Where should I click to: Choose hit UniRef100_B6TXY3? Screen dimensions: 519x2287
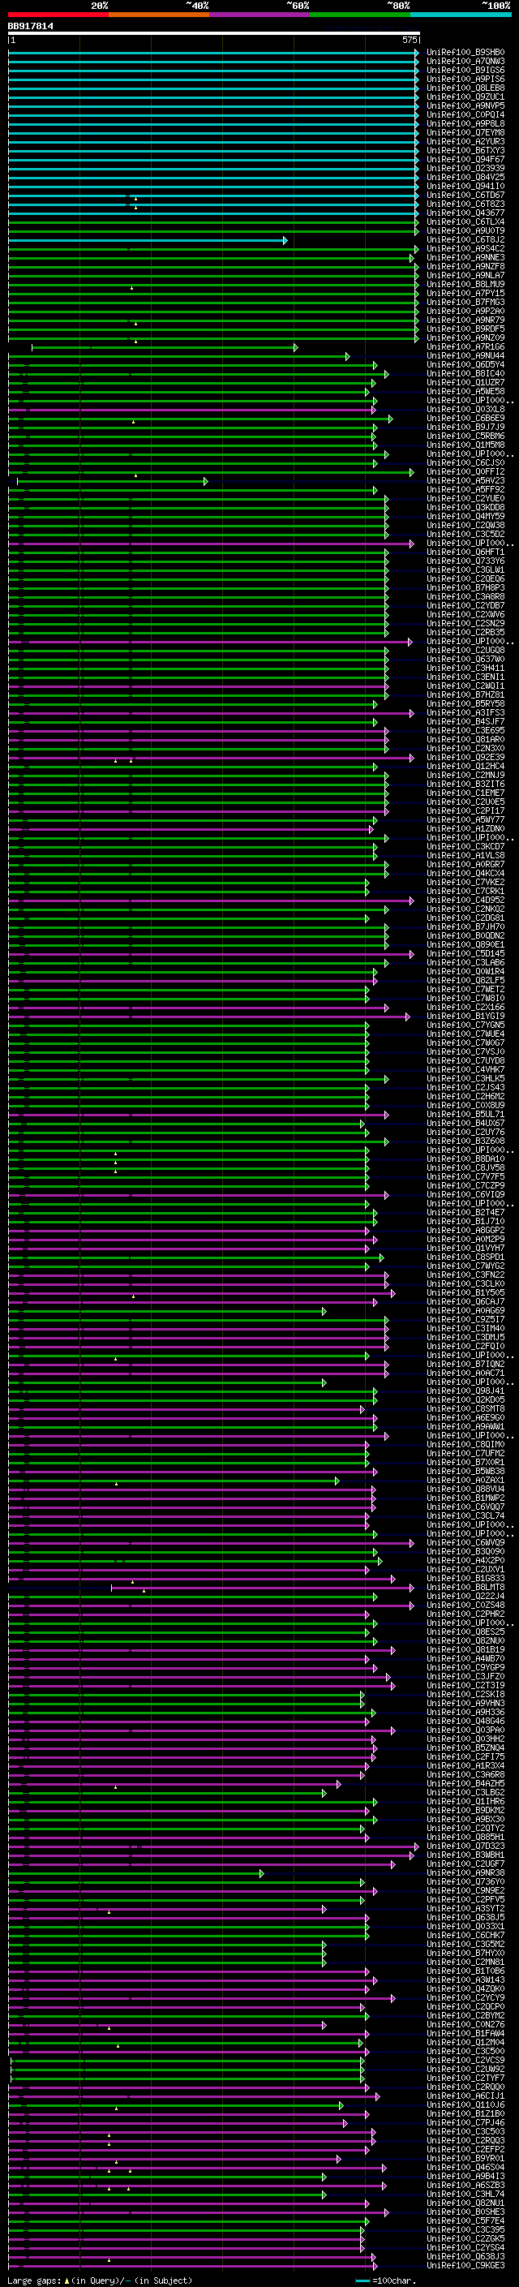[x=465, y=151]
